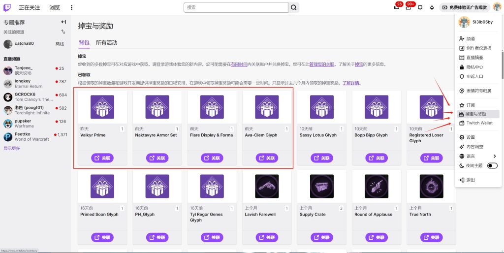Click the Valkyr Prime gift image
The height and width of the screenshot is (253, 504).
102,107
